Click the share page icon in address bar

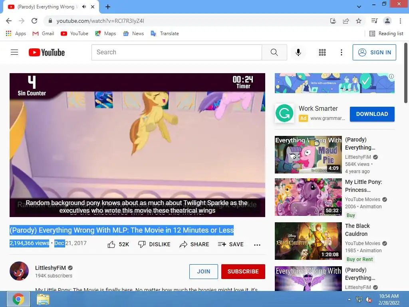(x=346, y=21)
